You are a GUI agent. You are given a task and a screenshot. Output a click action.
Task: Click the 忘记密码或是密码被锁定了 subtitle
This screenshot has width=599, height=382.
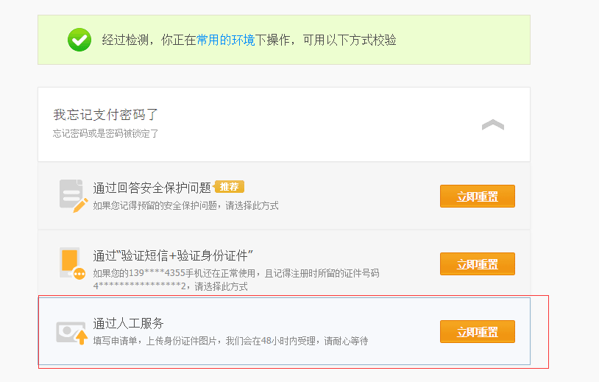pyautogui.click(x=105, y=133)
